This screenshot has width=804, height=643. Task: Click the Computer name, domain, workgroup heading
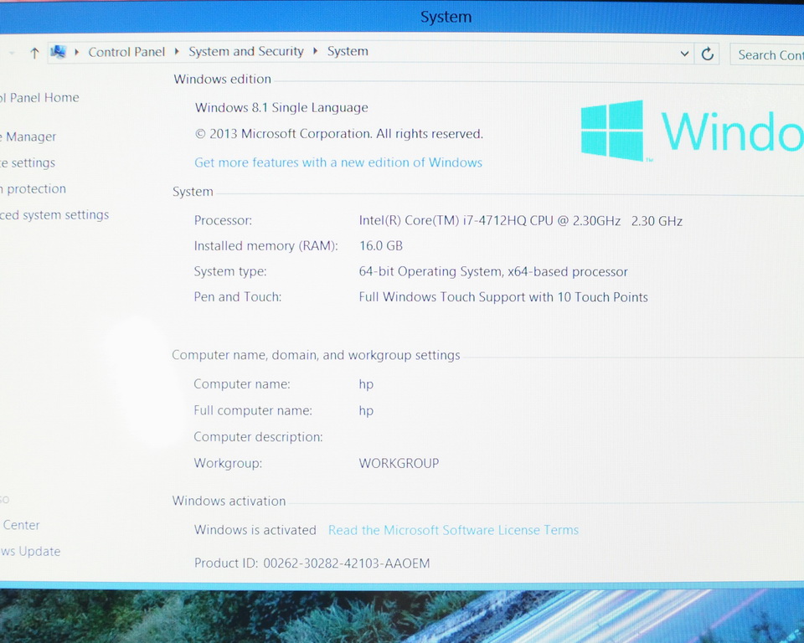pyautogui.click(x=316, y=355)
